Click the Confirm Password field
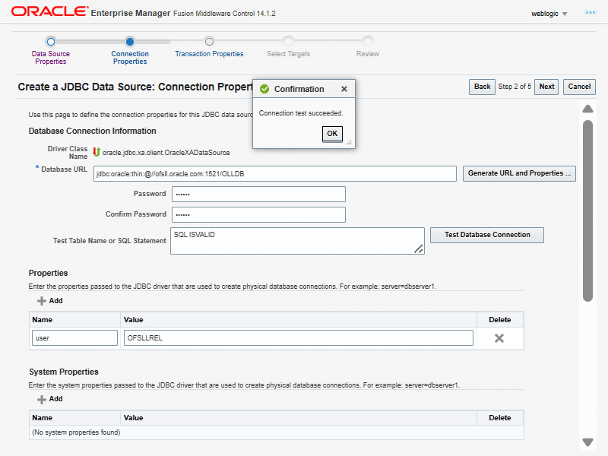Viewport: 608px width, 456px height. tap(258, 214)
